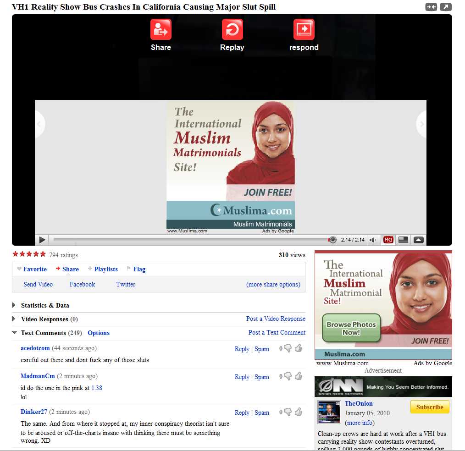The height and width of the screenshot is (451, 465).
Task: Click Post a Video Response
Action: (276, 319)
